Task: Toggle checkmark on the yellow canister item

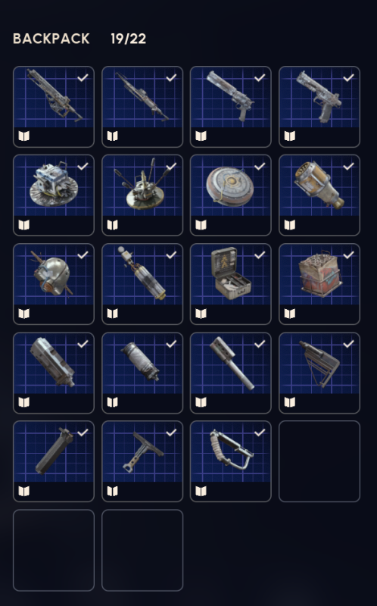Action: click(x=348, y=166)
